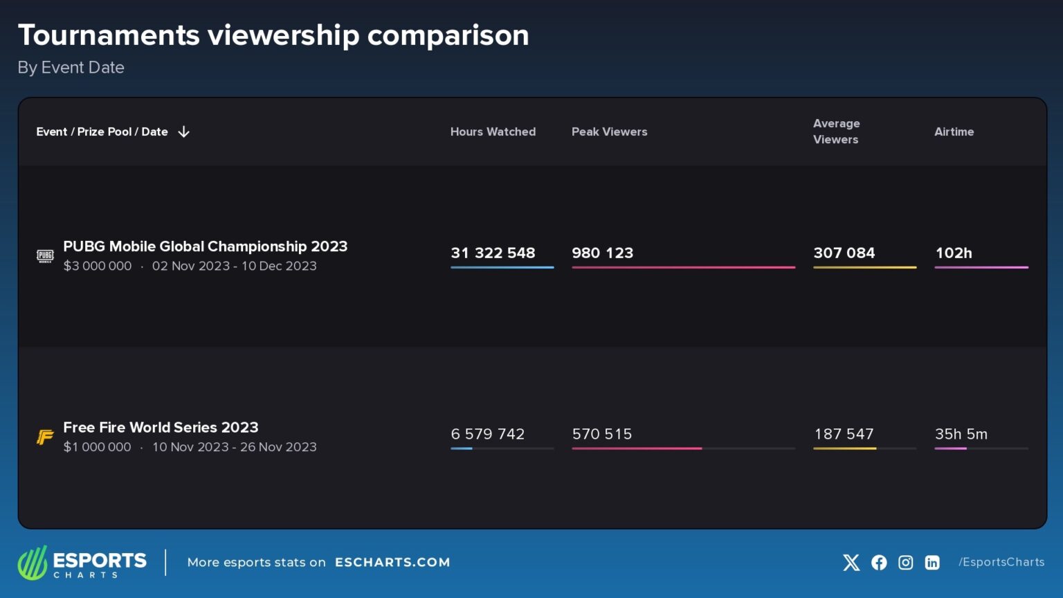Sort by Peak Viewers column header
The width and height of the screenshot is (1063, 598).
coord(610,132)
